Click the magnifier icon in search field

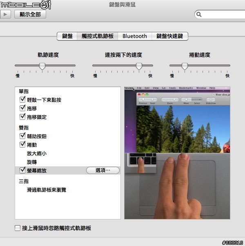click(x=199, y=14)
